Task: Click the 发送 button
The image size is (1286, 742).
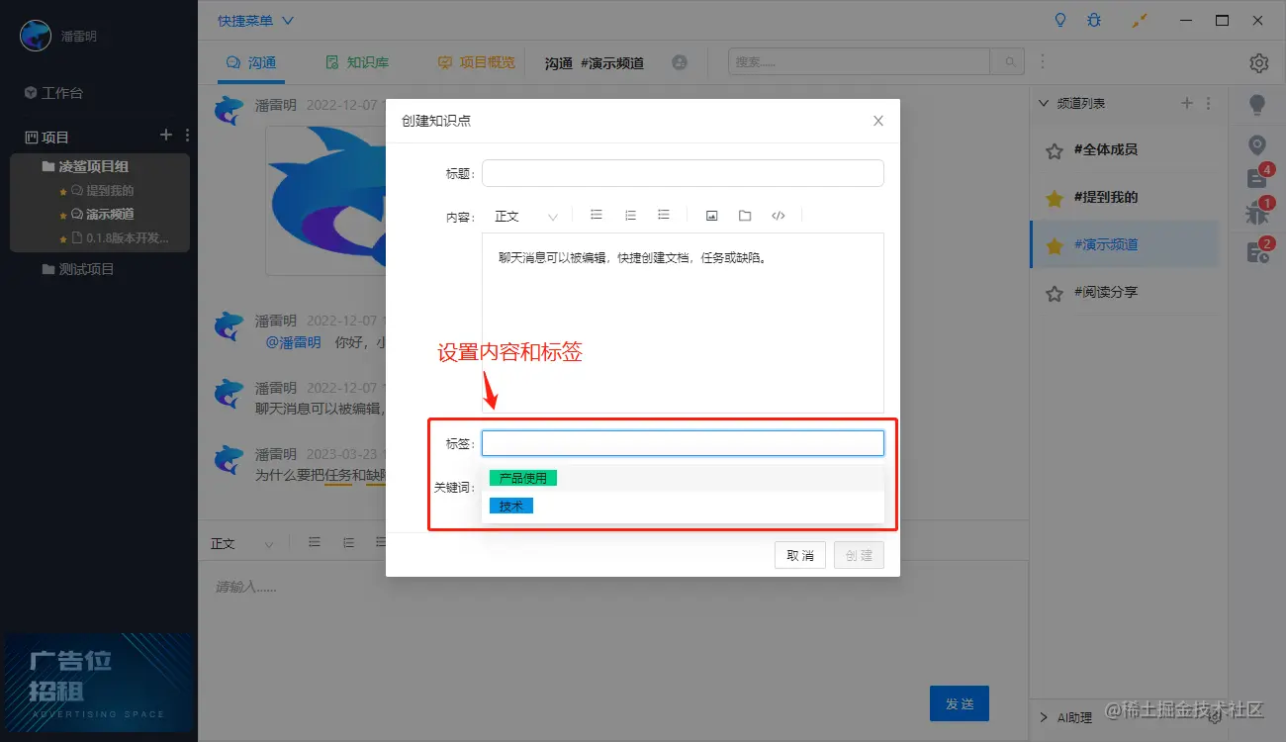Action: coord(960,703)
